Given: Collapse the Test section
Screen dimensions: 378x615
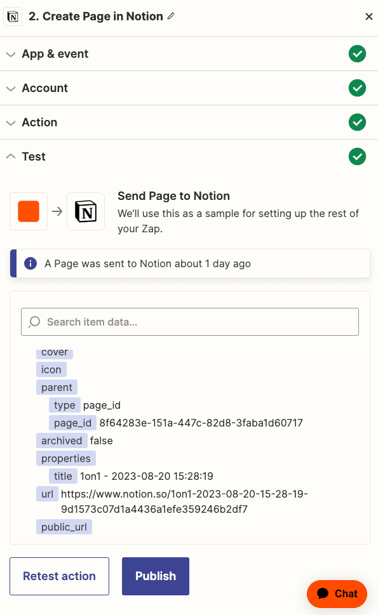Looking at the screenshot, I should point(189,157).
